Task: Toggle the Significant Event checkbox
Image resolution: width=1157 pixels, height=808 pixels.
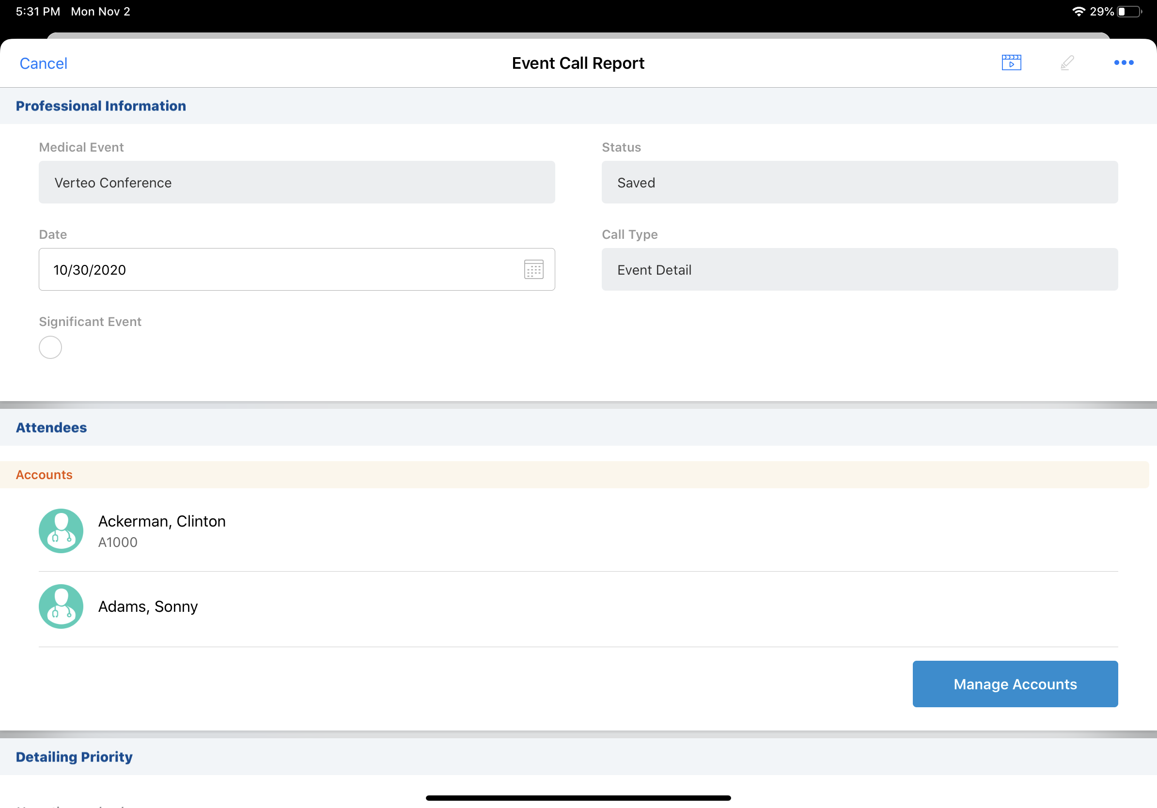Action: (50, 348)
